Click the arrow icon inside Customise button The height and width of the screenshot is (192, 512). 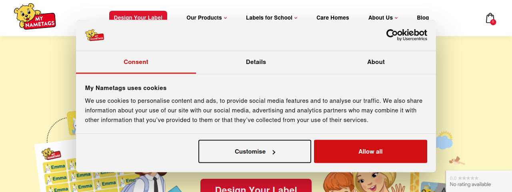click(x=274, y=152)
